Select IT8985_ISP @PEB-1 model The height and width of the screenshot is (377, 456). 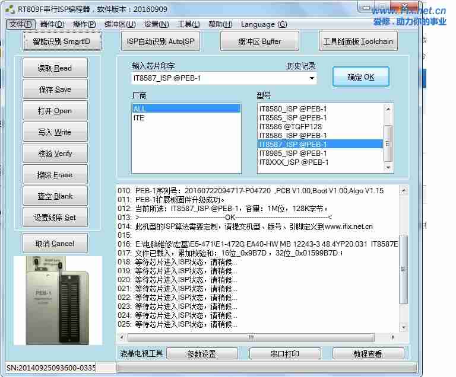coord(293,153)
